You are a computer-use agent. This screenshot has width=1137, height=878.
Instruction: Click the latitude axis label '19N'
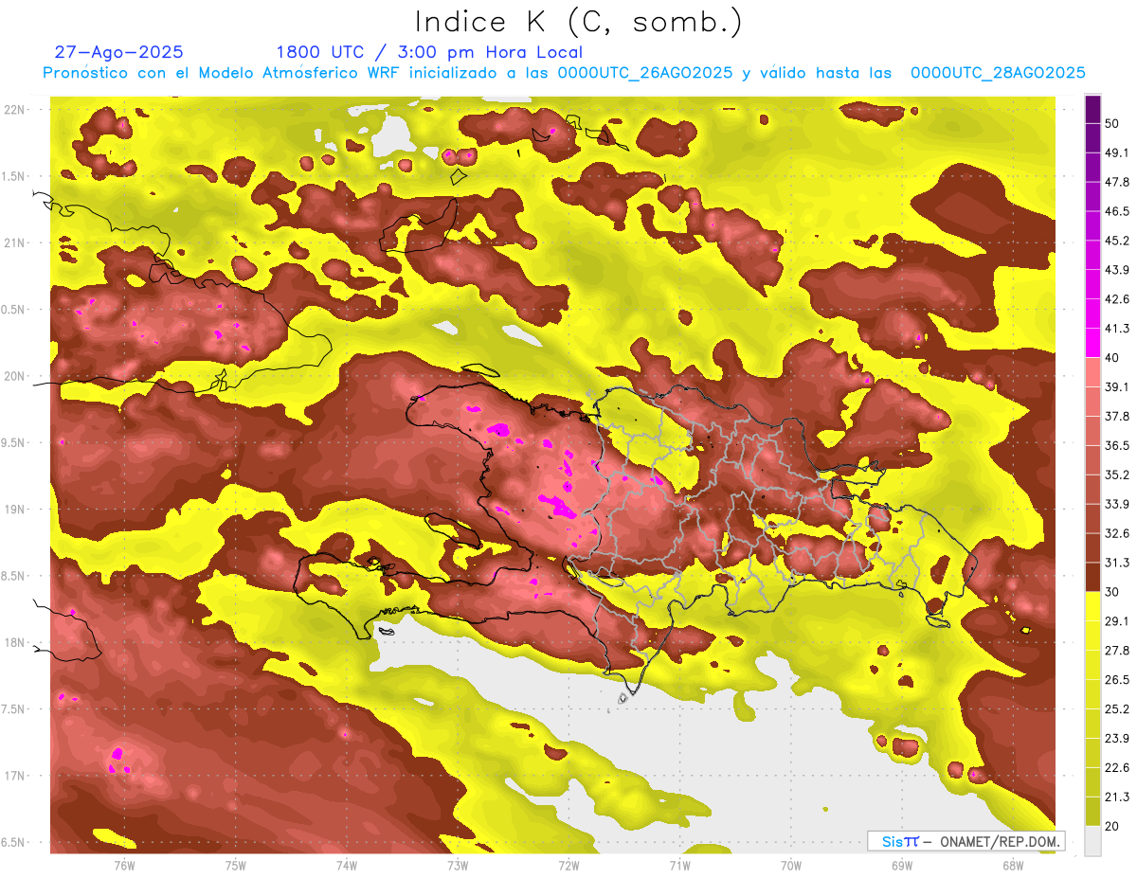pyautogui.click(x=15, y=510)
